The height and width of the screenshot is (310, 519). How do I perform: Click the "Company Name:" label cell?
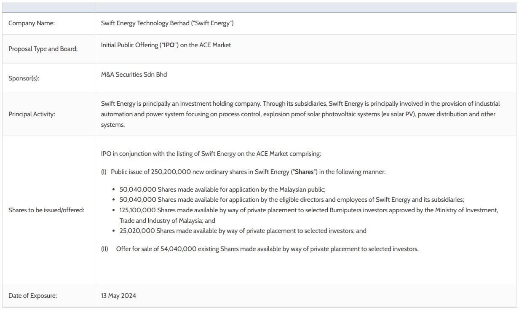coord(48,24)
